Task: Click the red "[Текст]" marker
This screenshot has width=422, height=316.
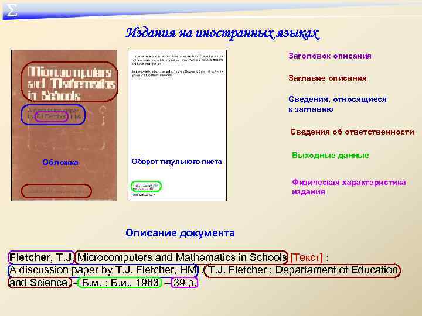Action: coord(307,257)
